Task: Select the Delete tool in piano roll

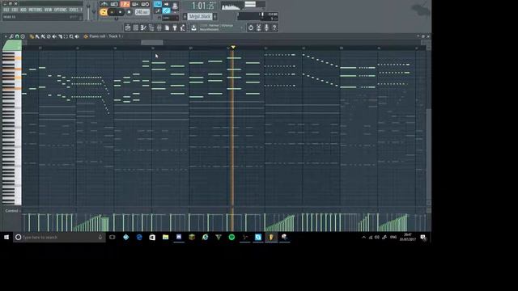Action: [x=49, y=36]
